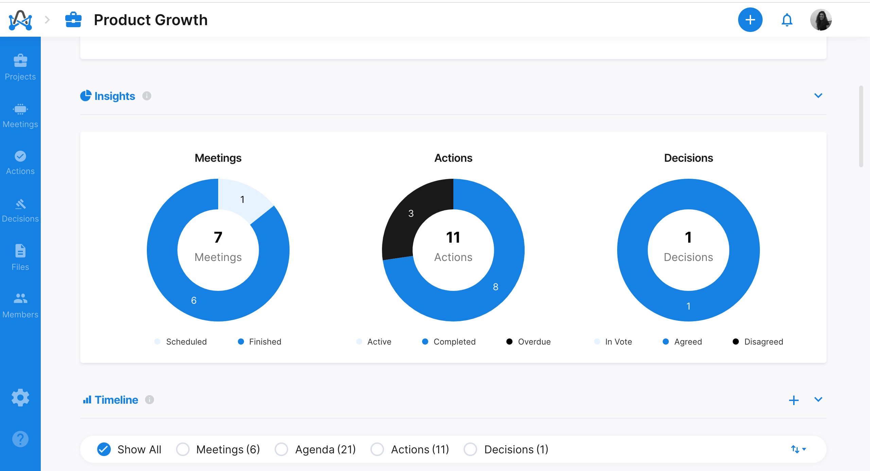Image resolution: width=870 pixels, height=471 pixels.
Task: Collapse the Insights section chevron
Action: coord(818,96)
